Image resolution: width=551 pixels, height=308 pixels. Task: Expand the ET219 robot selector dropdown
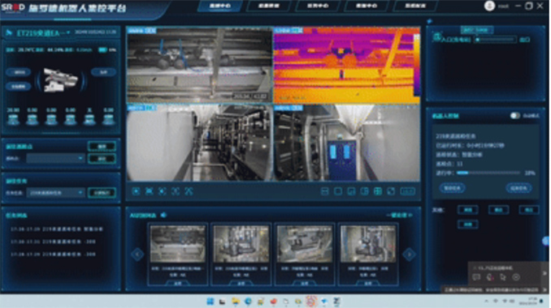tap(68, 32)
